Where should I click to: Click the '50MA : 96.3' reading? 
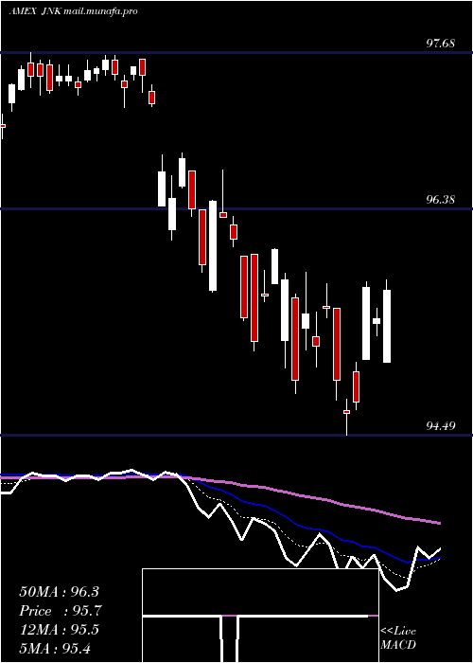point(61,592)
